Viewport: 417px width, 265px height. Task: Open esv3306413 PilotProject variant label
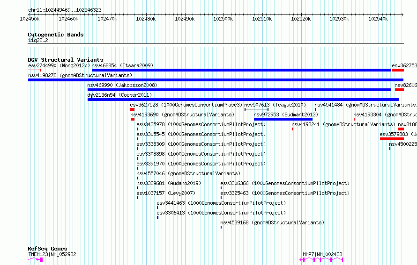[221, 213]
